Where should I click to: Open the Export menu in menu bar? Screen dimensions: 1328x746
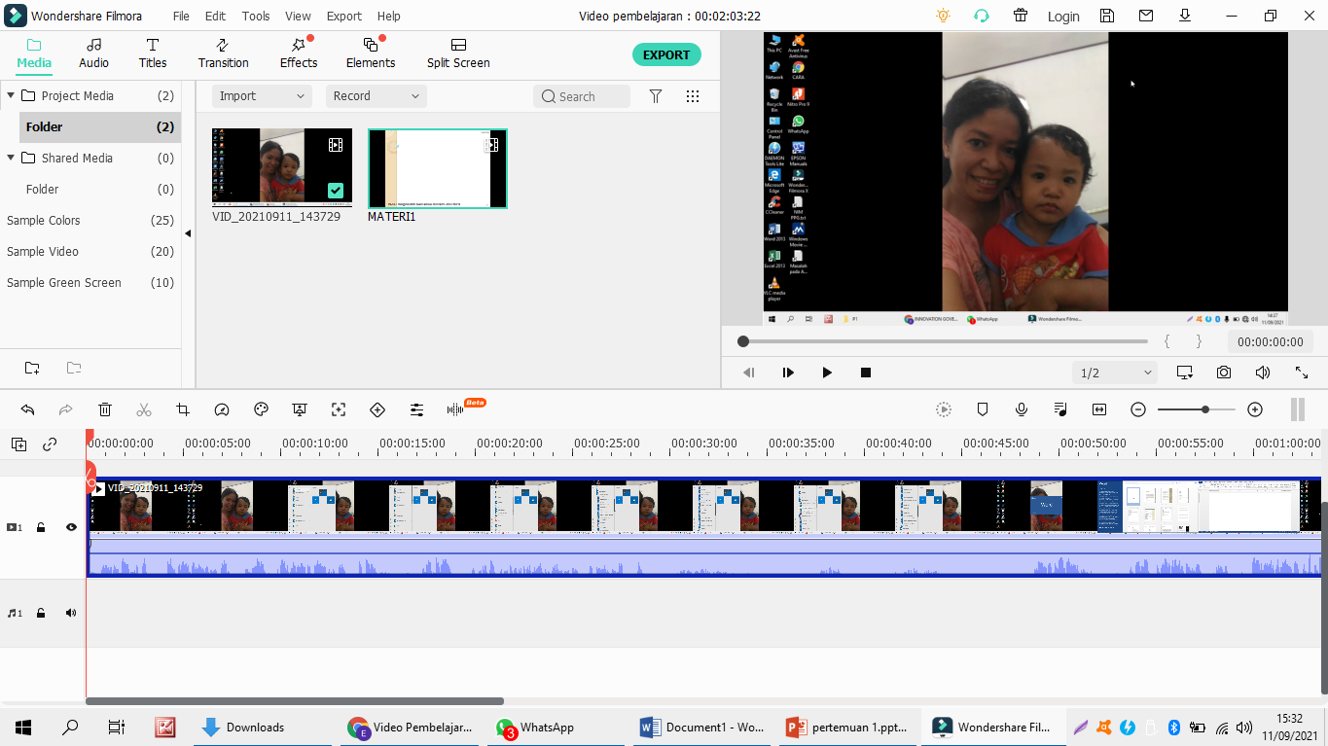pyautogui.click(x=343, y=16)
